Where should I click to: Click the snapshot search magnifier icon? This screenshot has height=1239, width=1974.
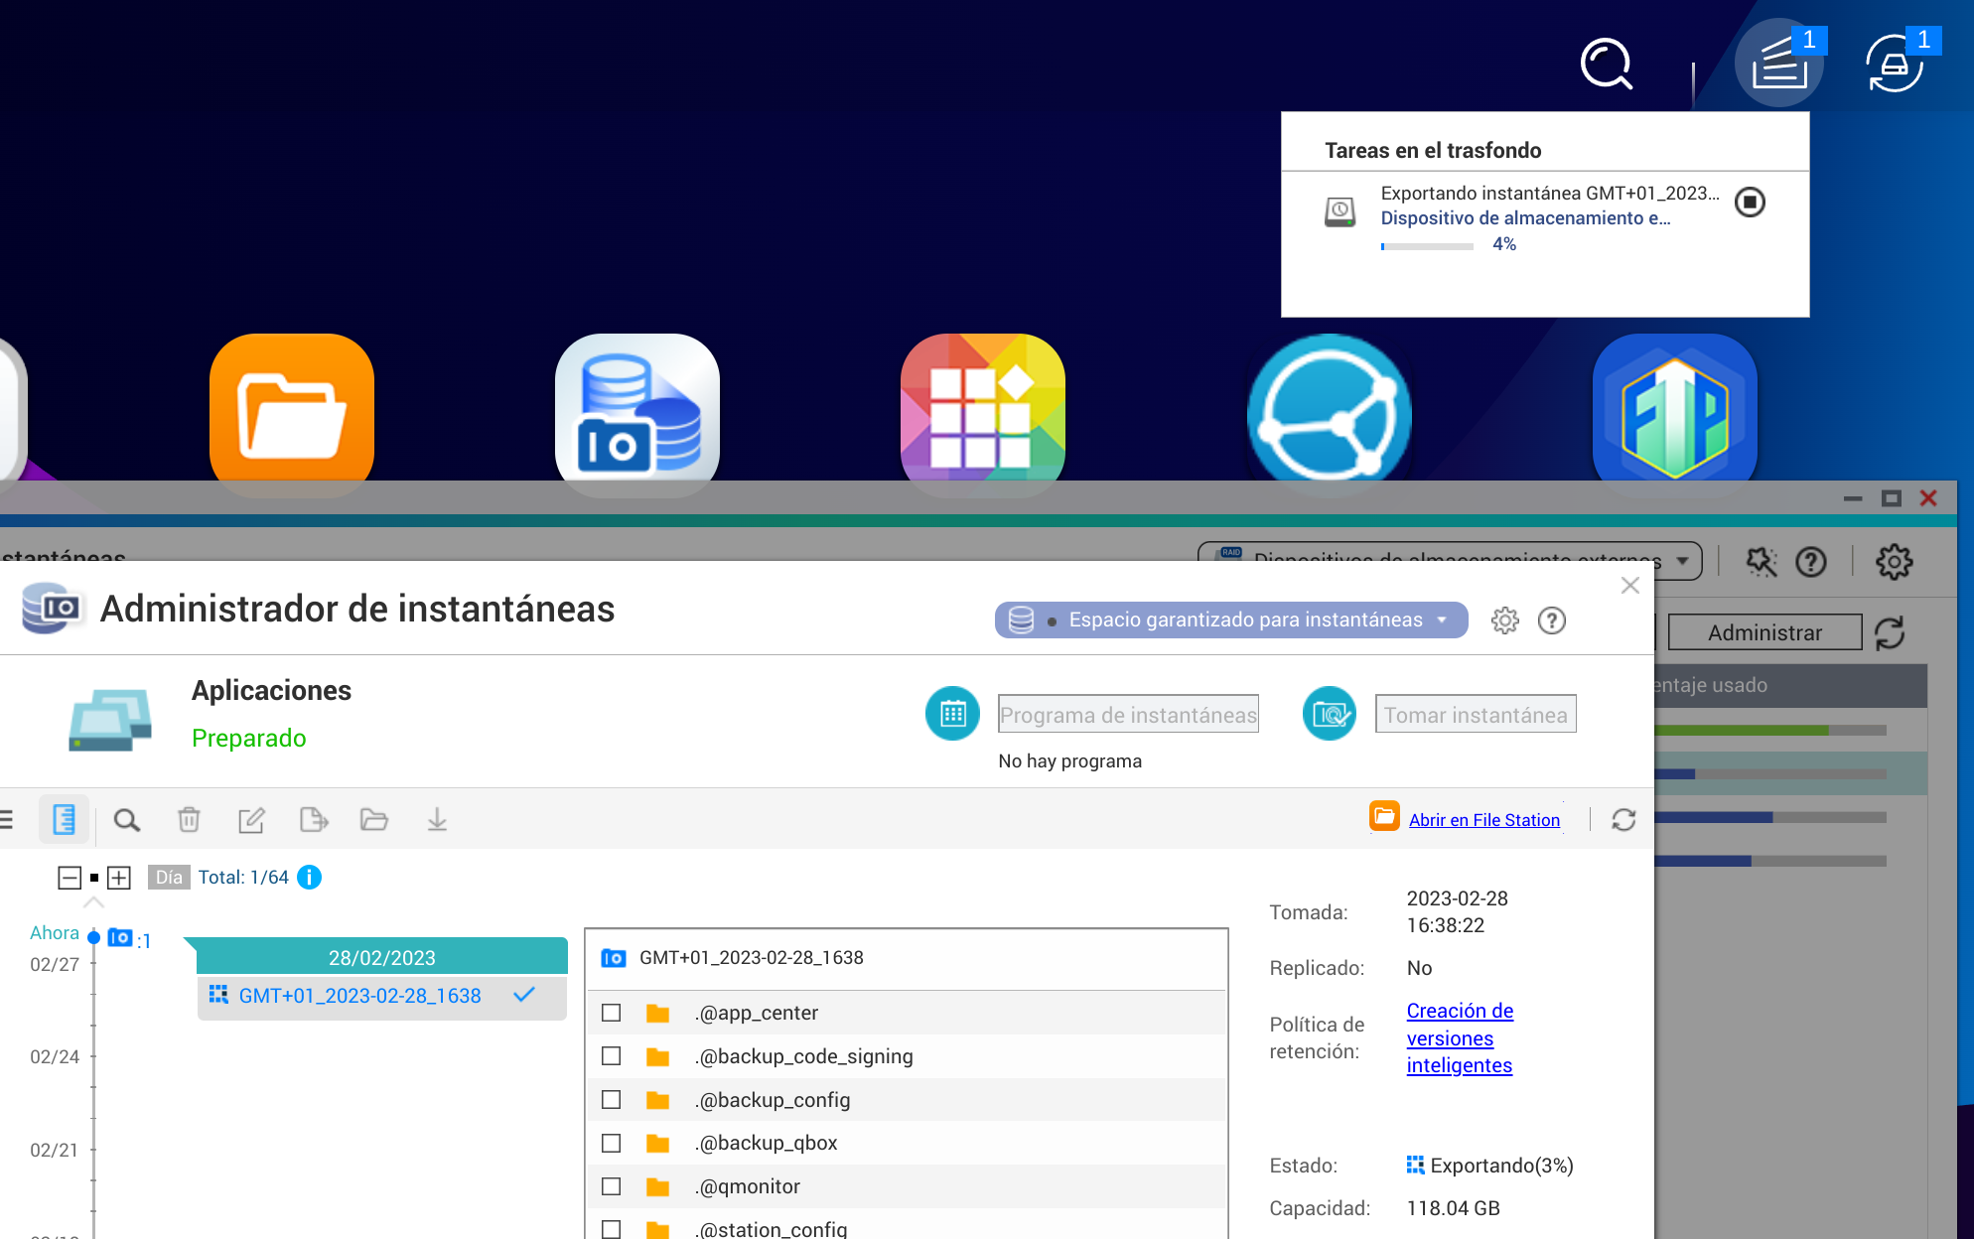[126, 820]
